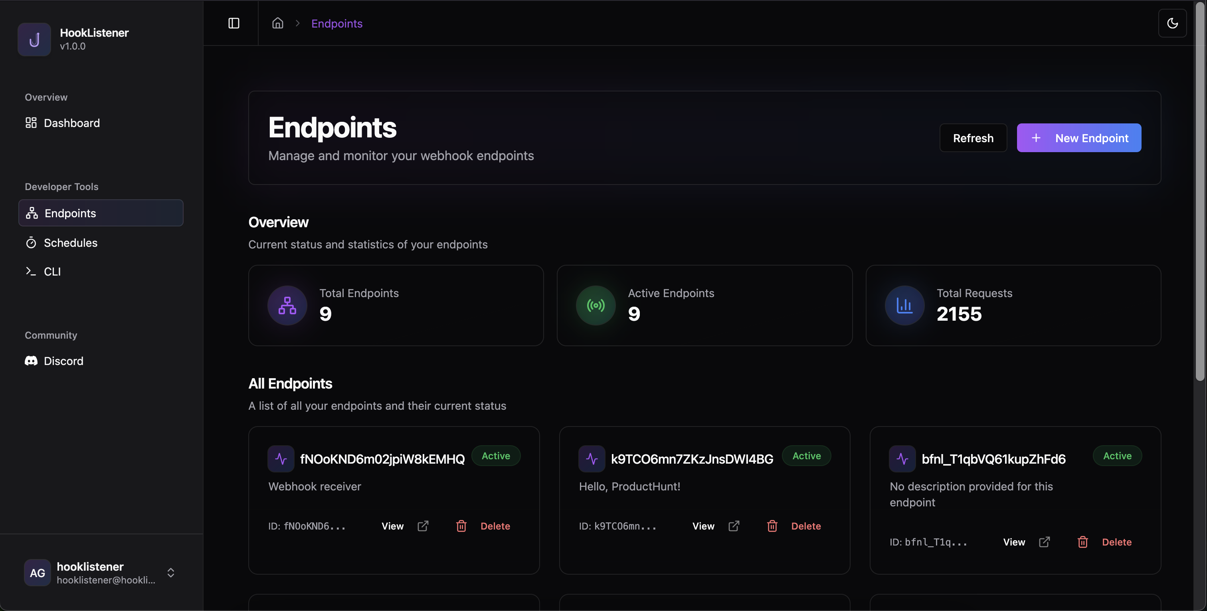This screenshot has width=1207, height=611.
Task: Go to home via breadcrumb icon
Action: (x=278, y=24)
